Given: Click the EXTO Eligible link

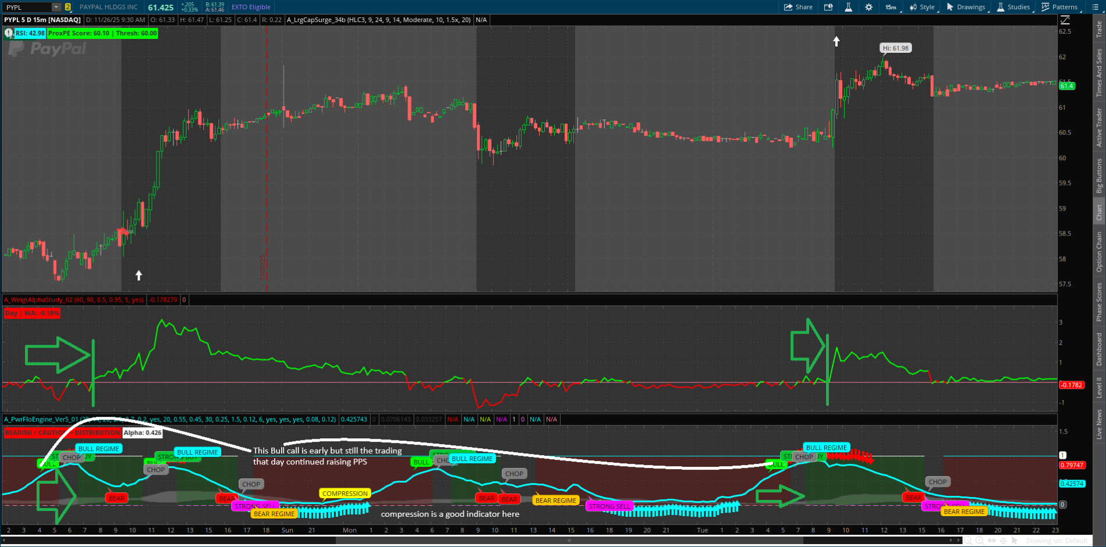Looking at the screenshot, I should point(251,7).
